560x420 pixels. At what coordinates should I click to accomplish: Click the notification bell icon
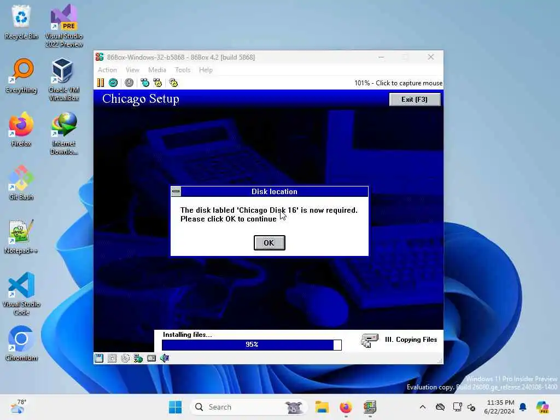[x=523, y=407]
